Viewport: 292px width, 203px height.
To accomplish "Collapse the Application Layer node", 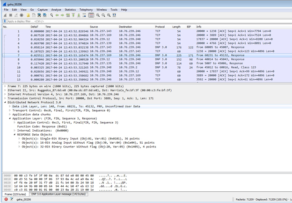I will coord(10,119).
